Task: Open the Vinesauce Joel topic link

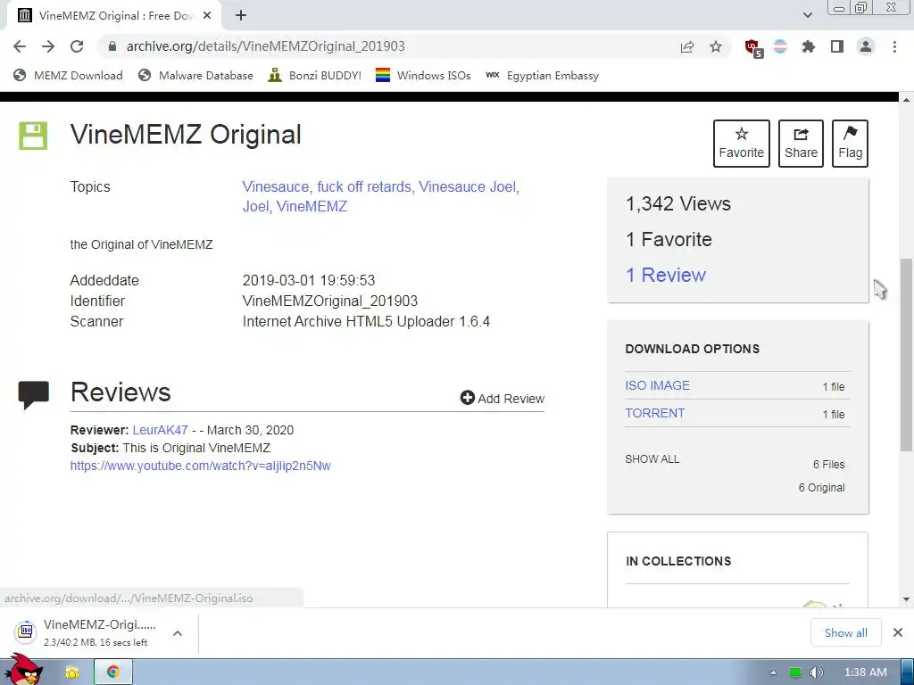Action: [x=468, y=187]
